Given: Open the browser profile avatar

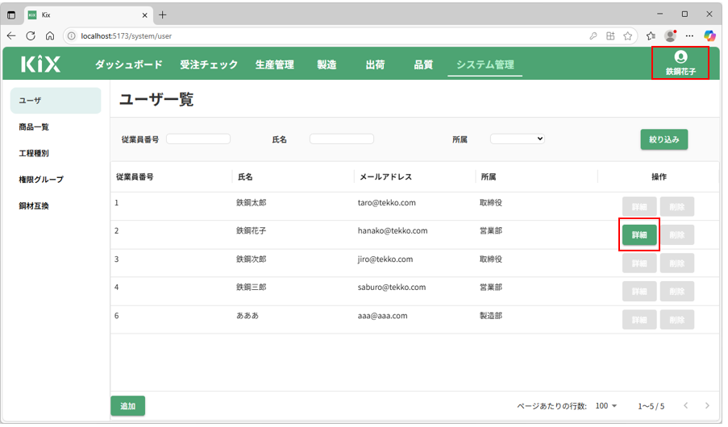Looking at the screenshot, I should point(670,35).
